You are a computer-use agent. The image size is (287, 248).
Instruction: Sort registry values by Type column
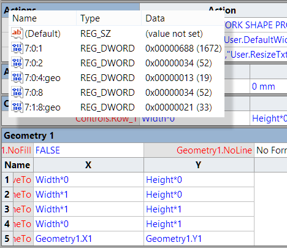(109, 18)
